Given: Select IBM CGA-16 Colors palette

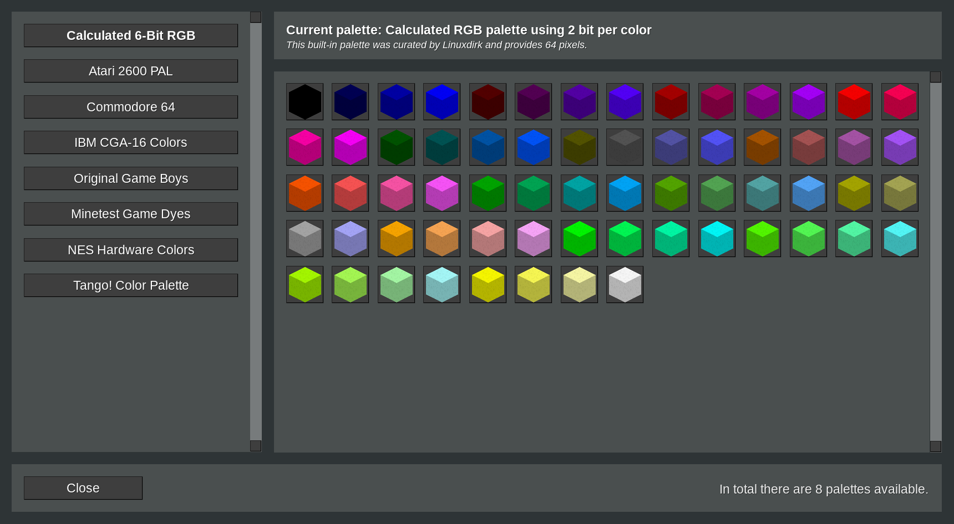Looking at the screenshot, I should (131, 143).
